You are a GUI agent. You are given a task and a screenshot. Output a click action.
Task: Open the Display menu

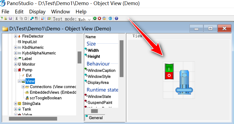point(37,11)
